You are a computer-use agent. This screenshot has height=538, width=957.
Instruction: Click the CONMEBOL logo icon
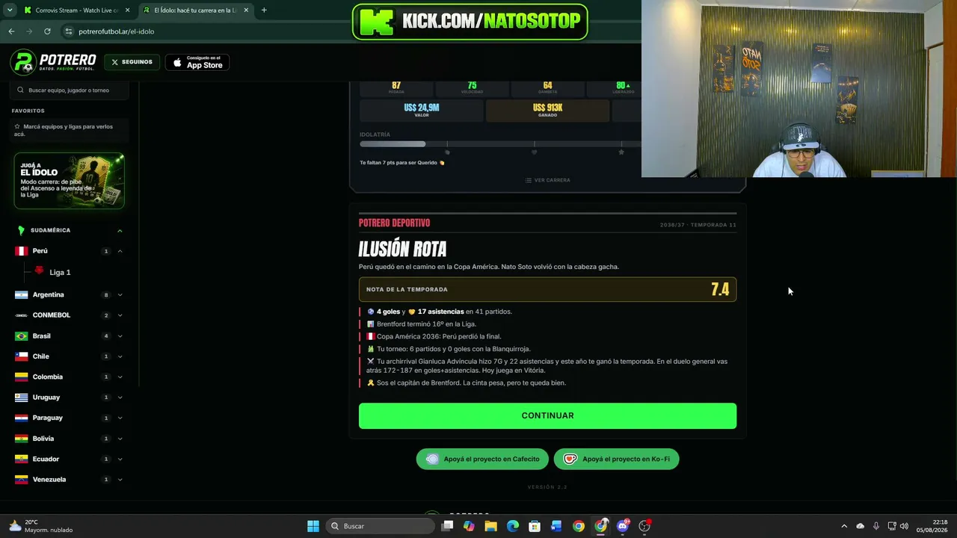(21, 315)
